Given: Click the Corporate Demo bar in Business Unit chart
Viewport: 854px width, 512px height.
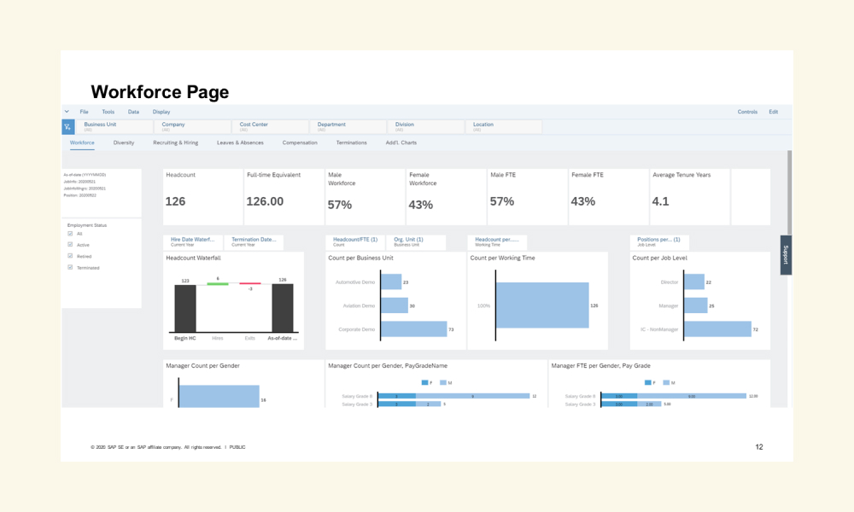Looking at the screenshot, I should point(414,329).
